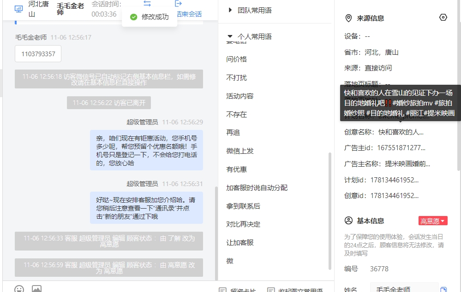Click the 毛毛金老师 name in header
This screenshot has height=292, width=461.
click(x=70, y=9)
